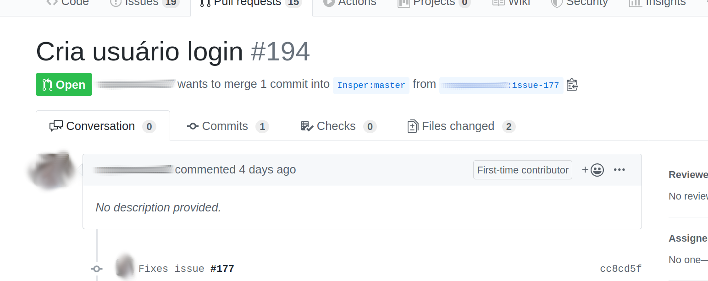Open the comment's three-dot options menu
This screenshot has width=708, height=281.
click(x=619, y=170)
